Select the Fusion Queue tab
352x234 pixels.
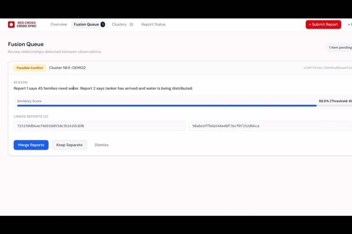[x=90, y=24]
